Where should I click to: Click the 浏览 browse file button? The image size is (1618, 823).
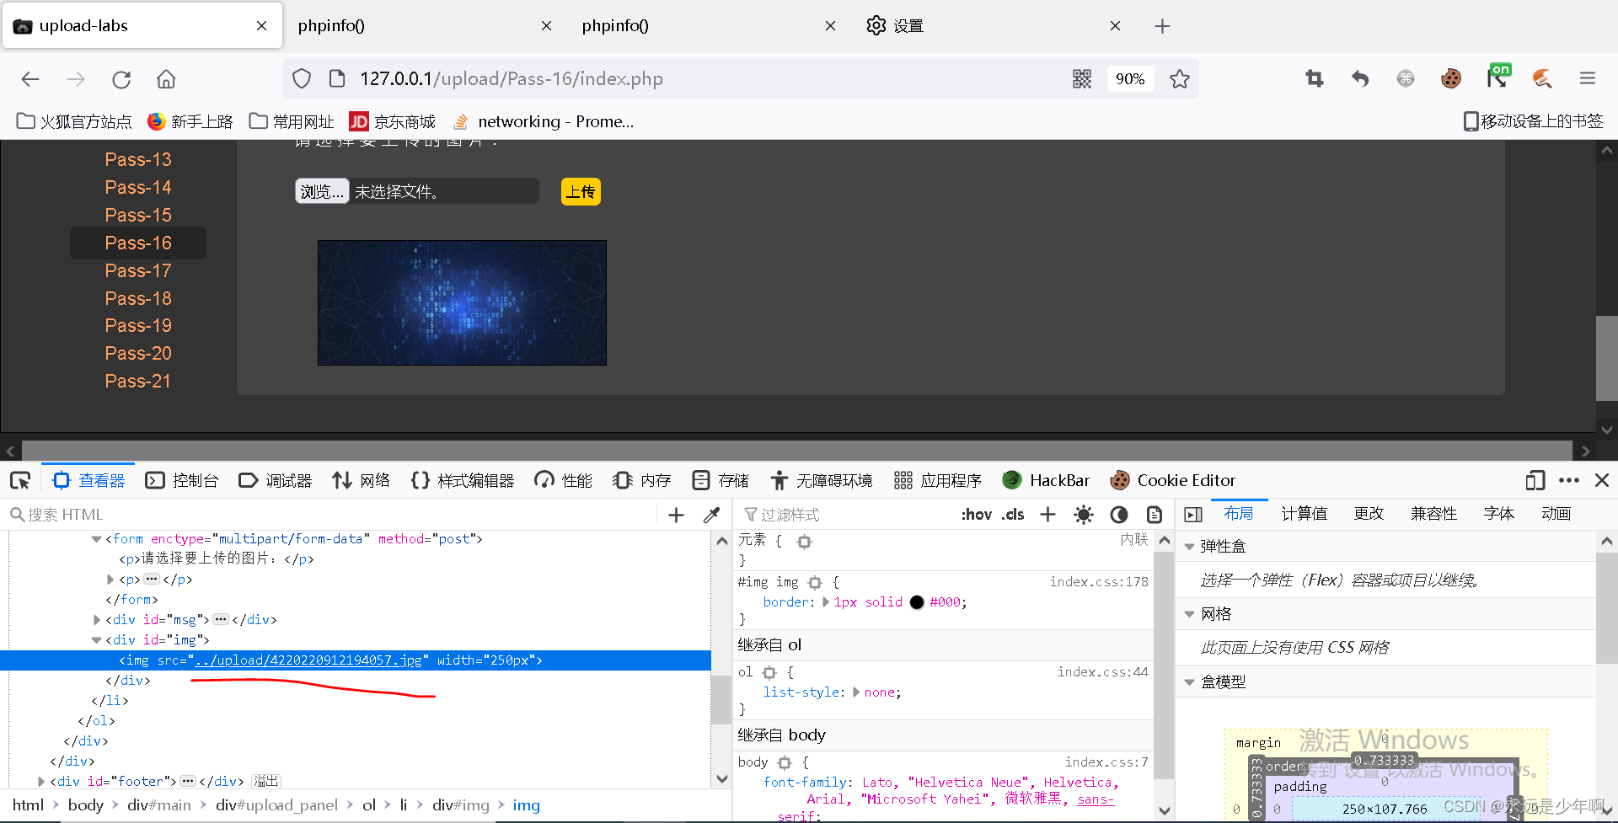click(322, 191)
